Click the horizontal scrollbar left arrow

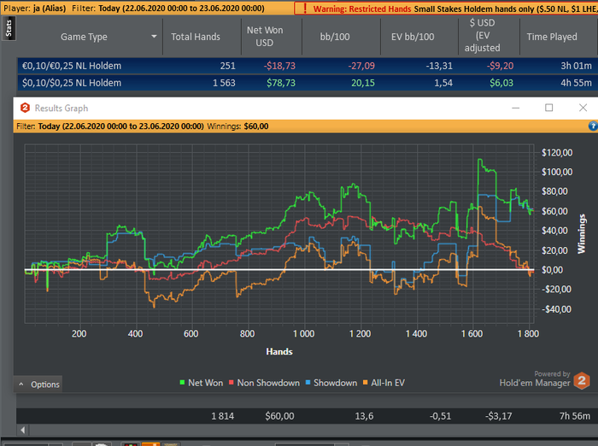click(x=23, y=430)
